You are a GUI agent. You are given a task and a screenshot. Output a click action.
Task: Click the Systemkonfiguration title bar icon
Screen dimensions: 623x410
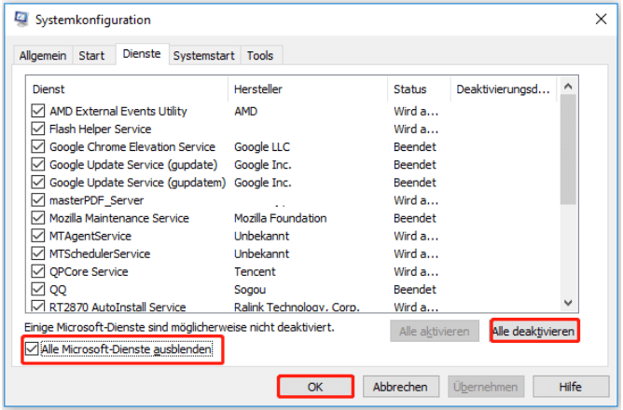[18, 20]
